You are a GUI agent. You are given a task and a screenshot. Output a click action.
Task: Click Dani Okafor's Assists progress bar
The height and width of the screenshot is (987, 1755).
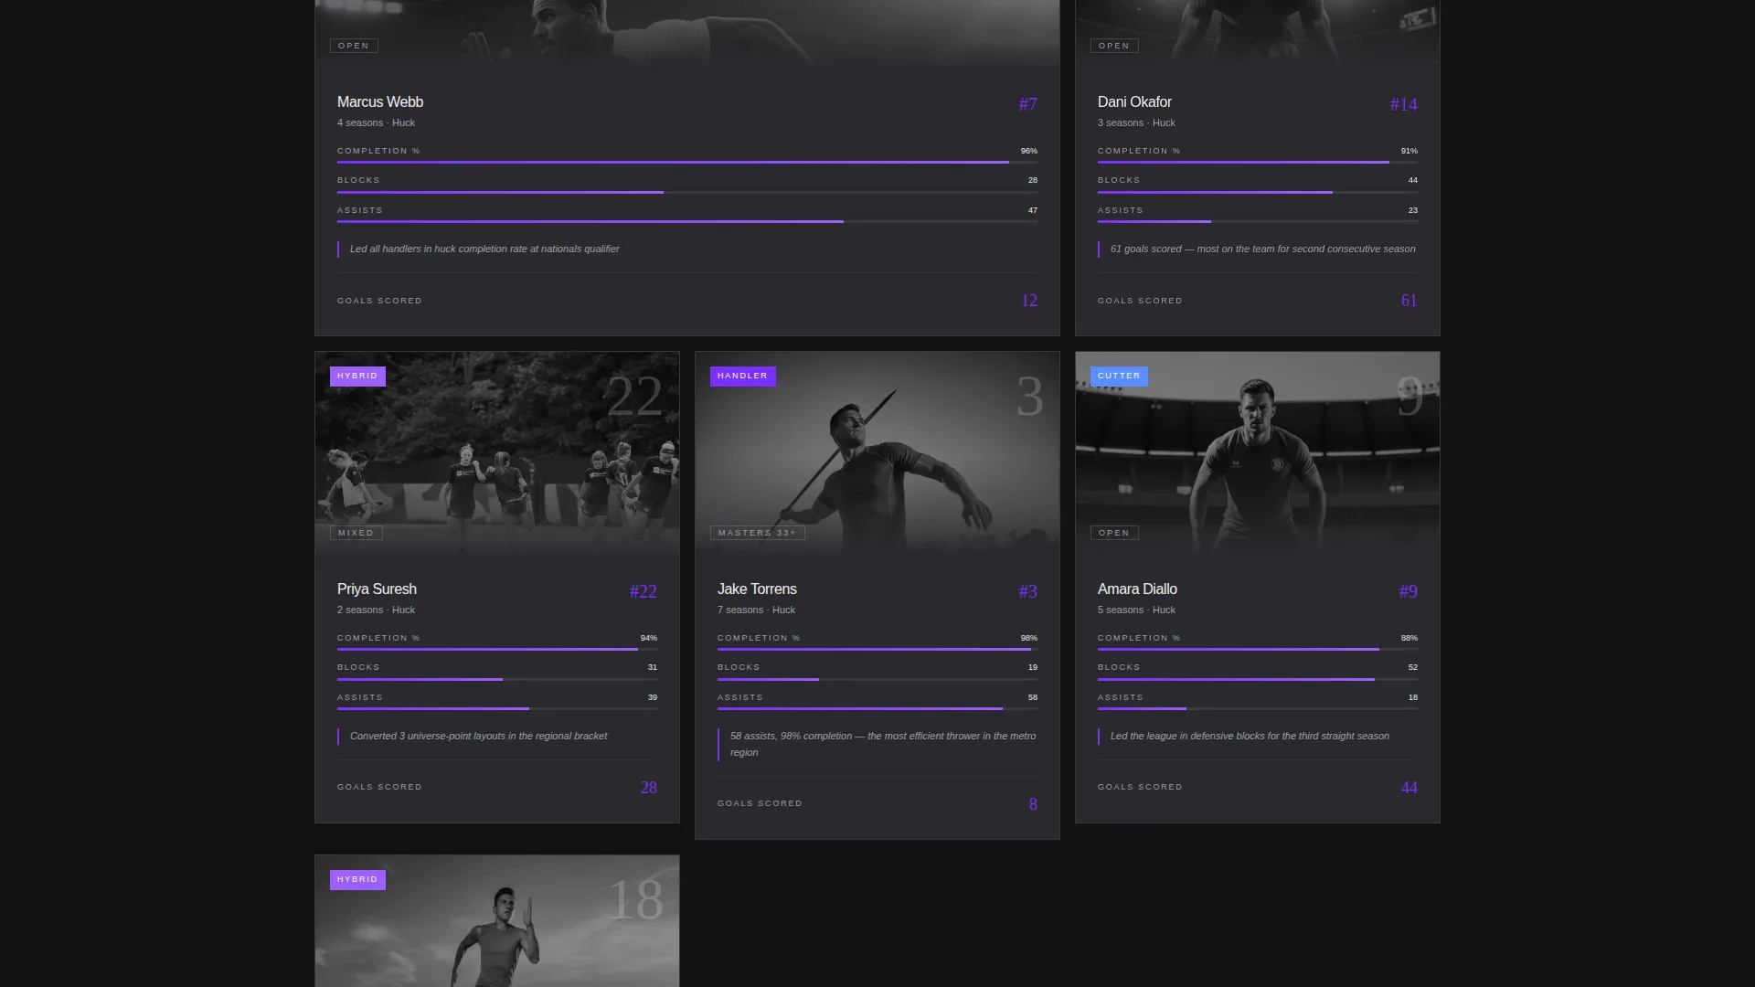coord(1258,221)
